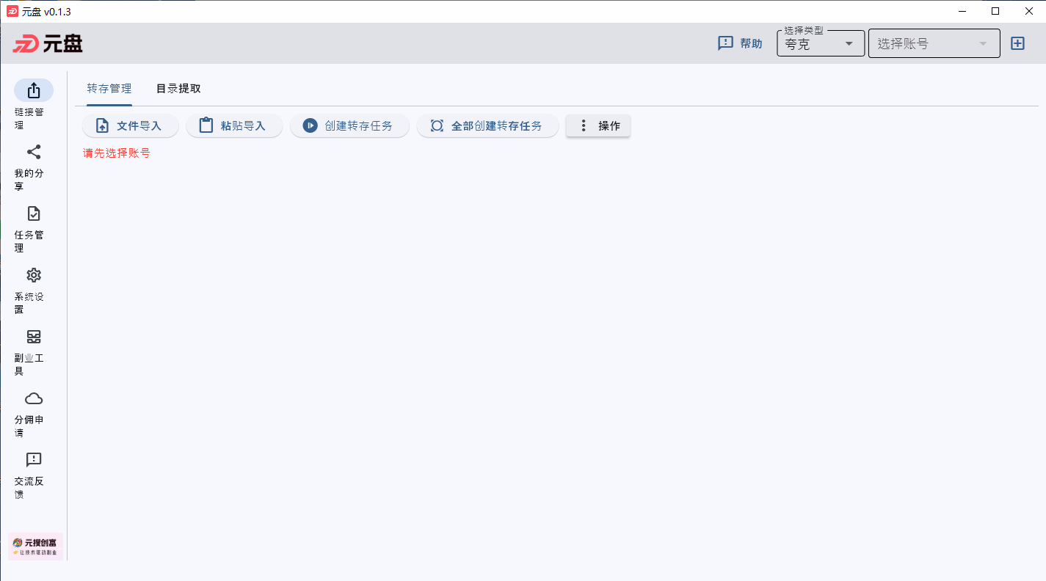Image resolution: width=1046 pixels, height=581 pixels.
Task: Open 链接管理 sidebar icon
Action: tap(34, 90)
